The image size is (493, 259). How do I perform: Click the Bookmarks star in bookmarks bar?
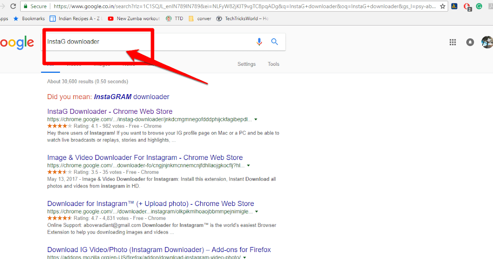tap(16, 18)
